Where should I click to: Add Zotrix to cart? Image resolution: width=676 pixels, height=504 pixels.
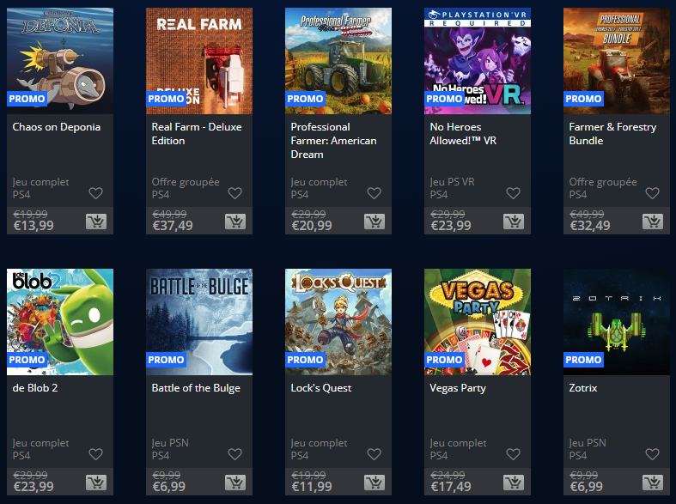[653, 483]
